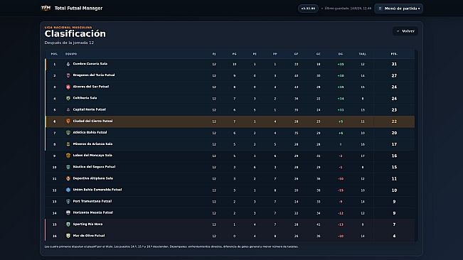Click Lobos del Moncayo's 16 points value
This screenshot has height=260, width=463.
tap(394, 156)
